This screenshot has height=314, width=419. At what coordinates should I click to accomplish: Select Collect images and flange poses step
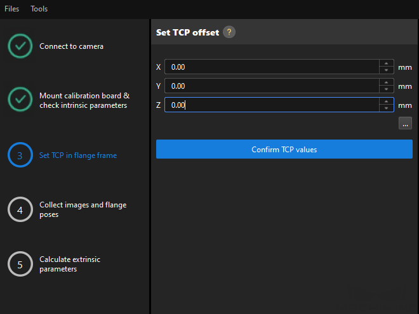[83, 209]
